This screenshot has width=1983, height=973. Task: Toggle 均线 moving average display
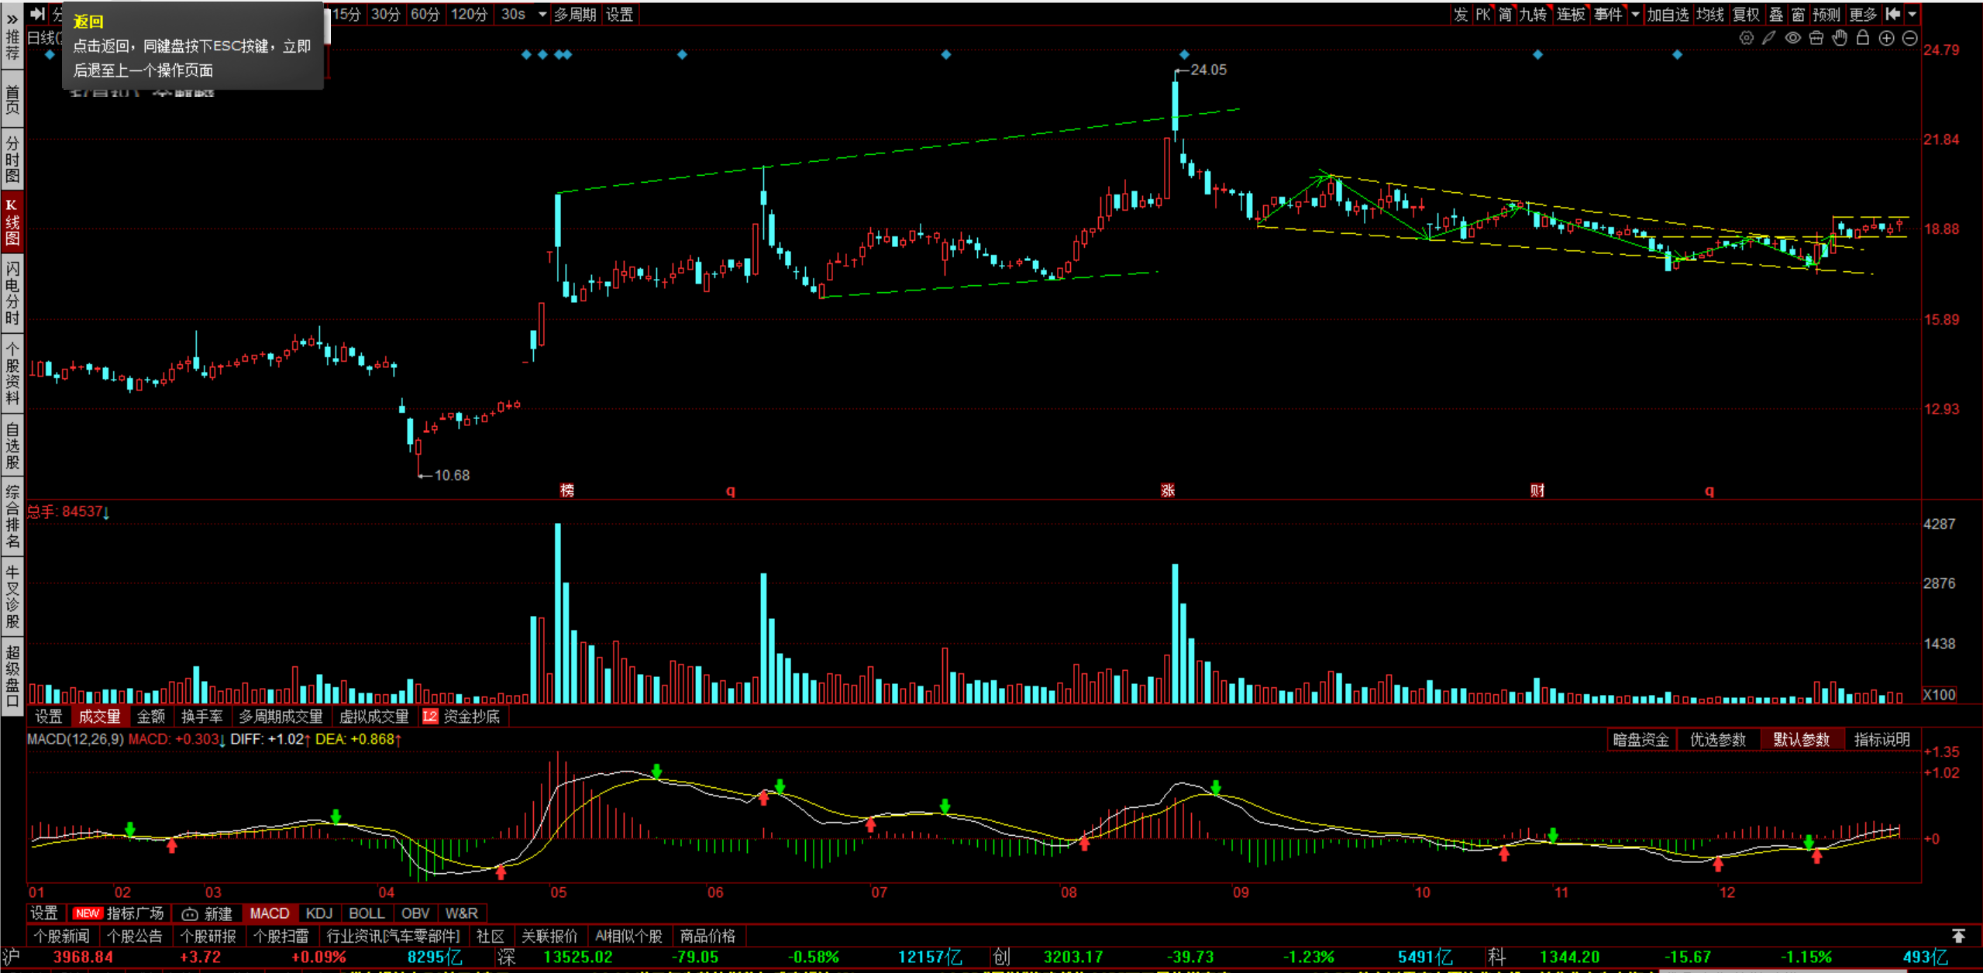point(1709,14)
